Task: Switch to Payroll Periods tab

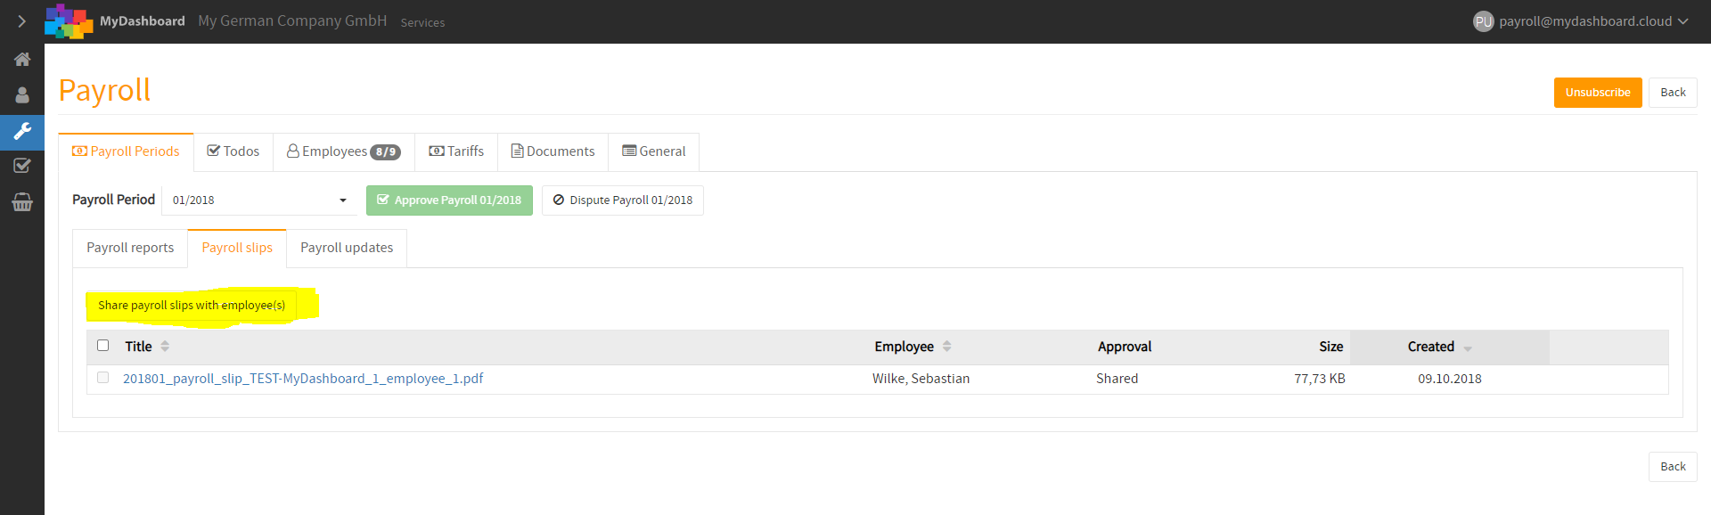Action: [x=126, y=151]
